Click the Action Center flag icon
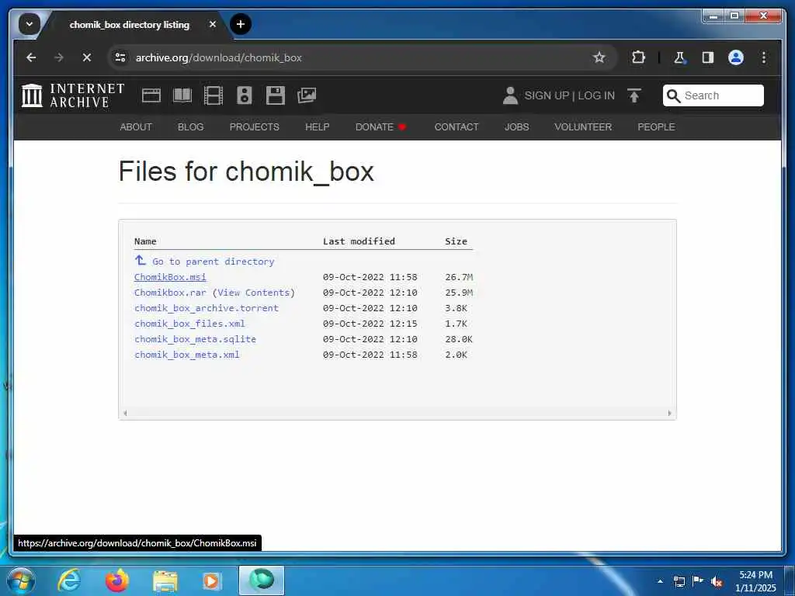This screenshot has width=795, height=596. pyautogui.click(x=698, y=580)
